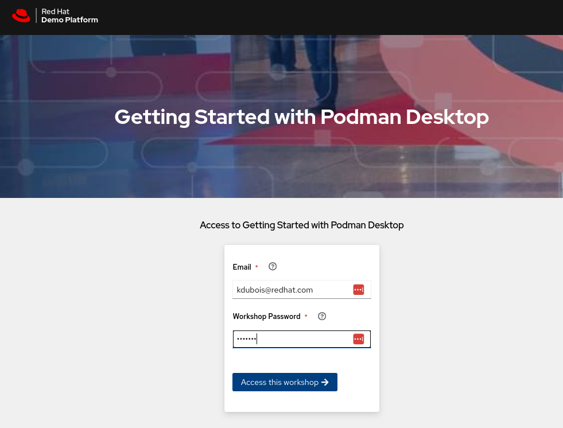Click the Red Hat fedora logo
This screenshot has width=563, height=428.
click(21, 16)
